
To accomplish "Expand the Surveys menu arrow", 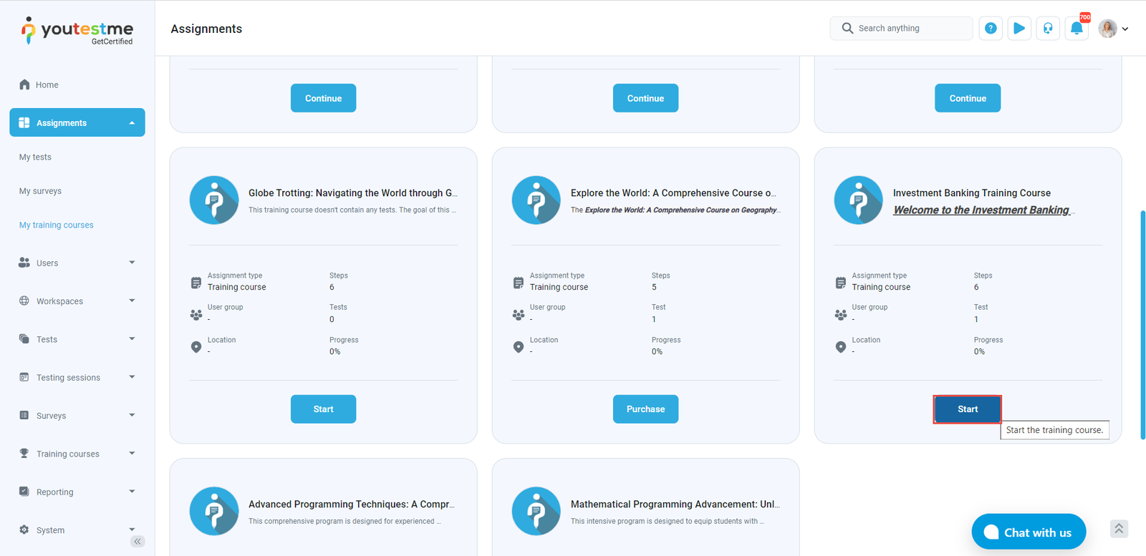I will 132,415.
